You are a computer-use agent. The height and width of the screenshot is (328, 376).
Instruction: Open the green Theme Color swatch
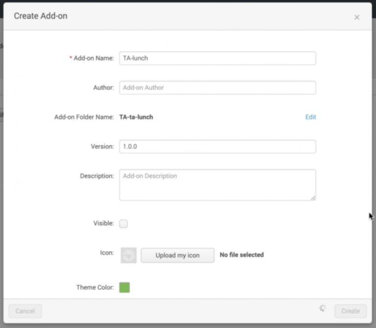point(124,287)
